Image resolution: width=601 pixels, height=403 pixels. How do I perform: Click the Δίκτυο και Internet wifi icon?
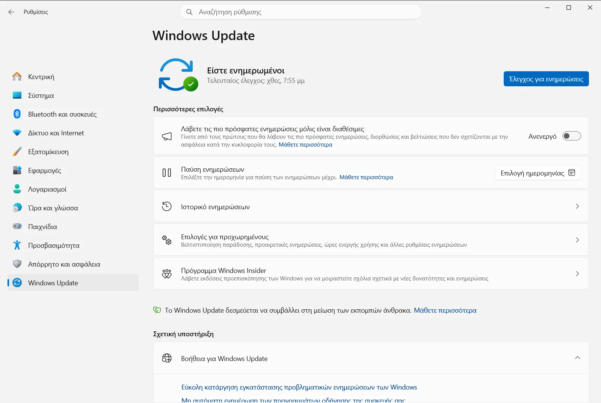point(17,133)
